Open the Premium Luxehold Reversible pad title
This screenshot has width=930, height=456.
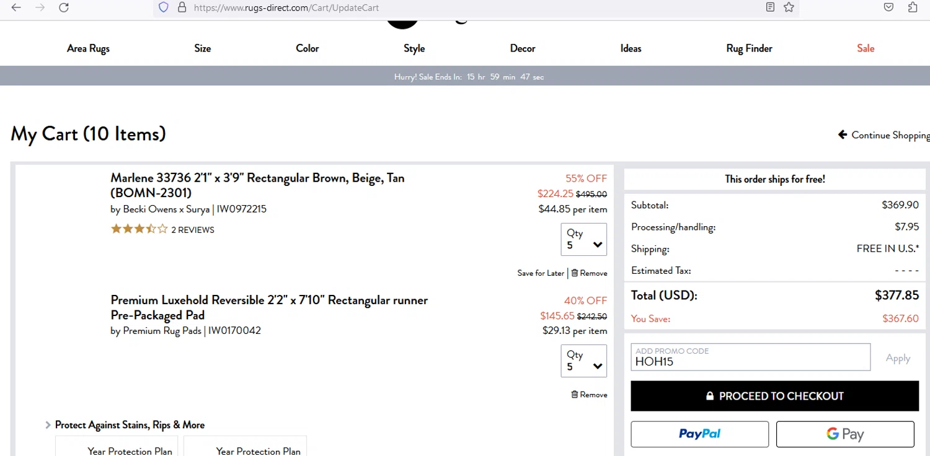coord(269,307)
